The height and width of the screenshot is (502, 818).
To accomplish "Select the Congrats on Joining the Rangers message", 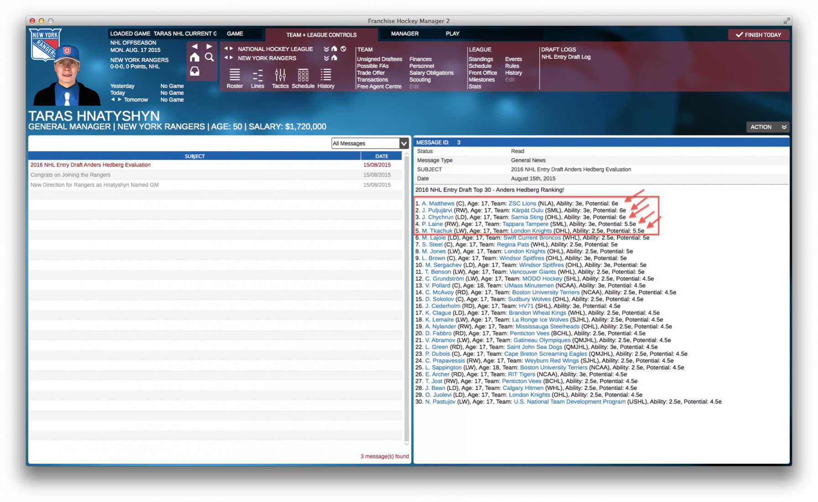I will (70, 175).
